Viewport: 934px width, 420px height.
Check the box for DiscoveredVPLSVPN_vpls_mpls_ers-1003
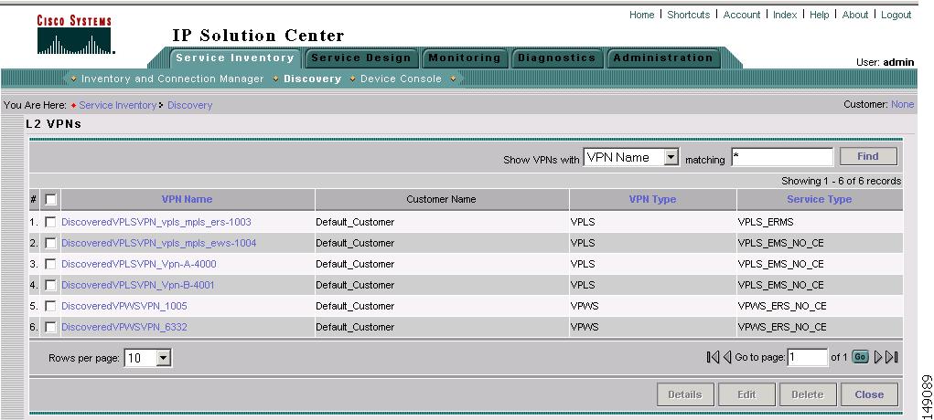coord(50,222)
